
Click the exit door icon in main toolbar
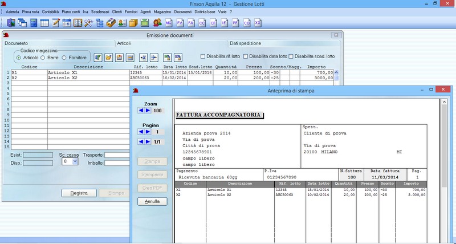click(11, 23)
